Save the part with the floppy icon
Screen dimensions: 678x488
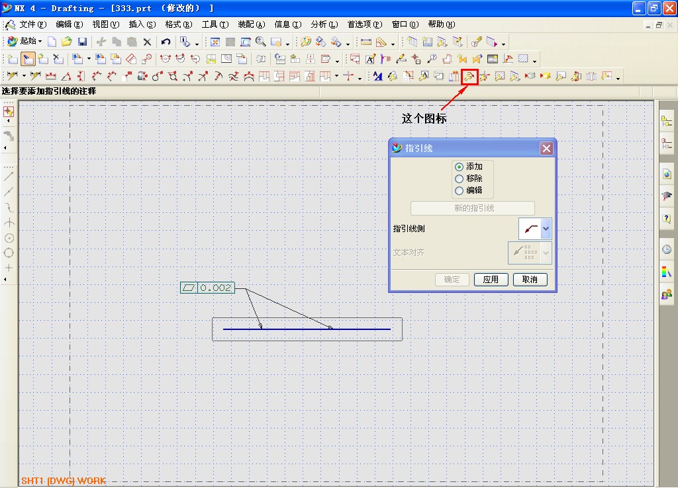82,42
